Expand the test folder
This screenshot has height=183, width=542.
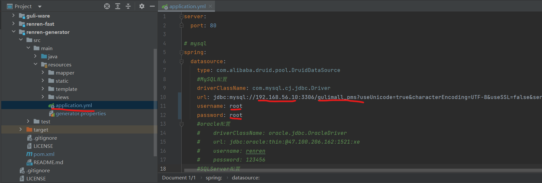pos(28,121)
